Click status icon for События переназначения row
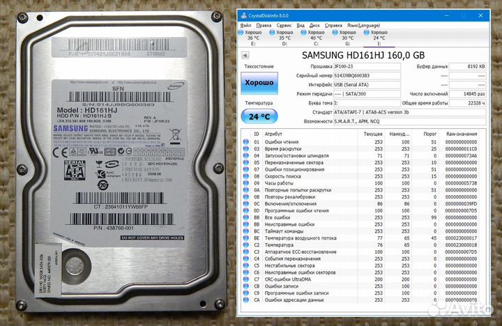The height and width of the screenshot is (326, 502). point(246,259)
